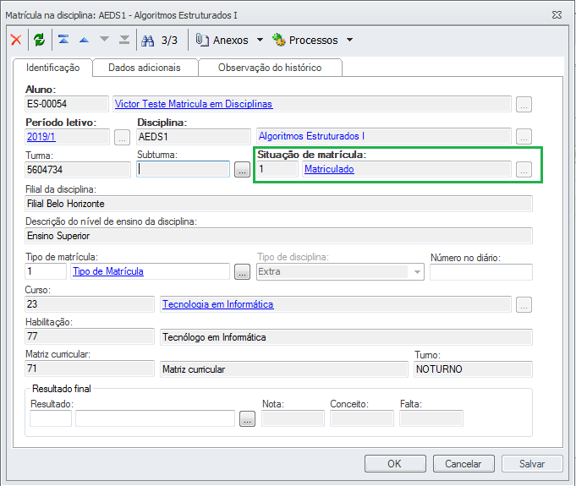Open the Algoritmos Estruturados I link
The height and width of the screenshot is (486, 576).
pos(311,136)
